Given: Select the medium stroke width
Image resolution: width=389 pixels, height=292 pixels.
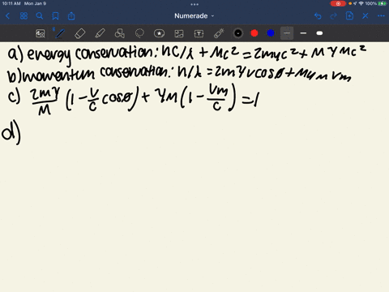Looking at the screenshot, I should pyautogui.click(x=303, y=33).
